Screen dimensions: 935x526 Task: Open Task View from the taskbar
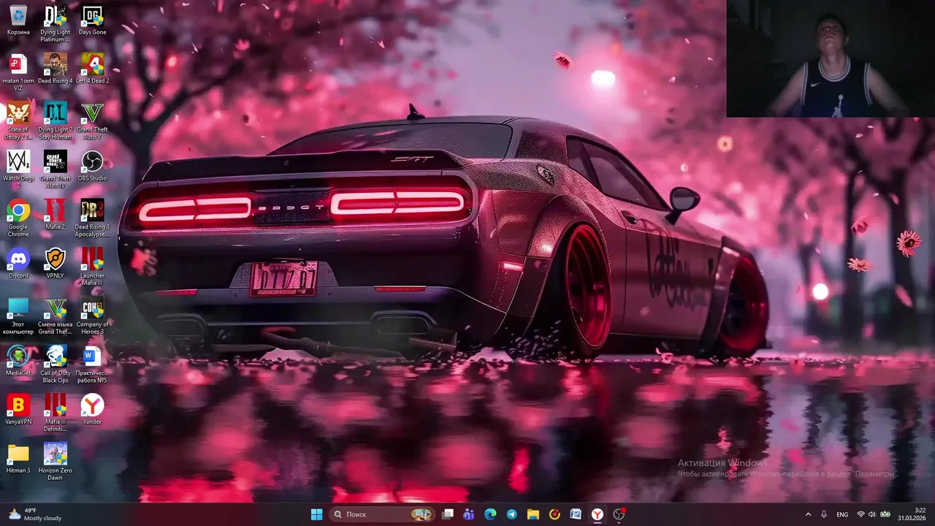coord(448,514)
